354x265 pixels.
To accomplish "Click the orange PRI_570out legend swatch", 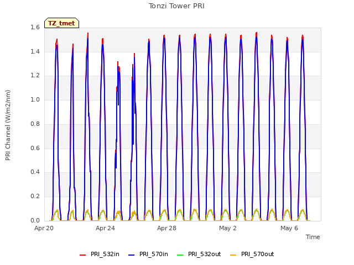I will 233,255.
